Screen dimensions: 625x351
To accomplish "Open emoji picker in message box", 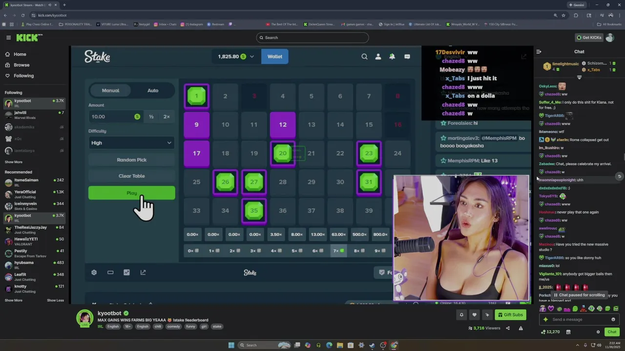I will [613, 320].
